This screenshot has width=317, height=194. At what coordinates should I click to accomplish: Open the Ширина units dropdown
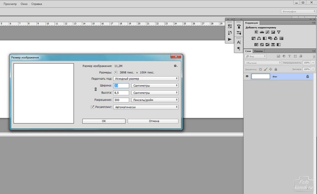(155, 85)
